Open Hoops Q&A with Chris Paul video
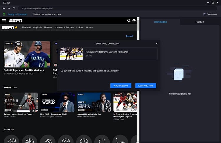 click(94, 102)
